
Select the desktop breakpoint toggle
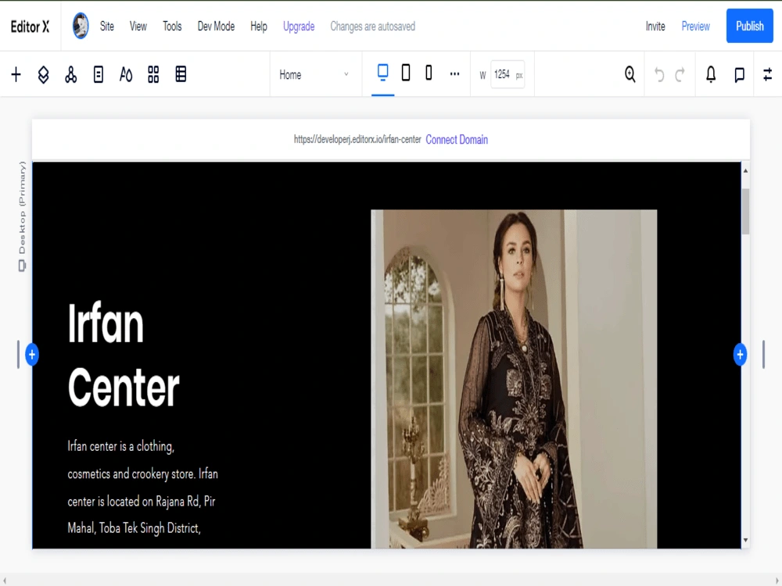click(x=382, y=72)
